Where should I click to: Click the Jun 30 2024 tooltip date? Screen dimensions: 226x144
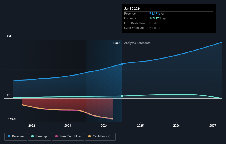coord(132,9)
